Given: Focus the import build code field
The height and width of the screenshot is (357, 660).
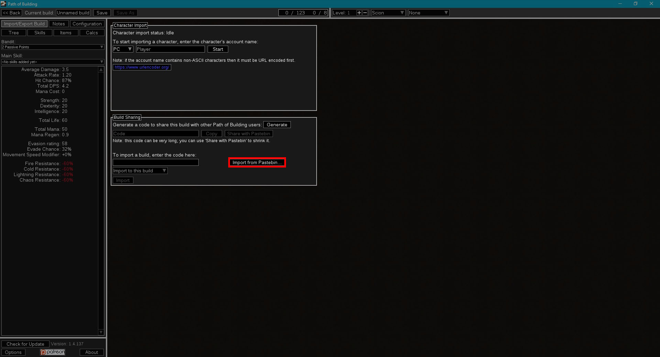Looking at the screenshot, I should click(156, 162).
